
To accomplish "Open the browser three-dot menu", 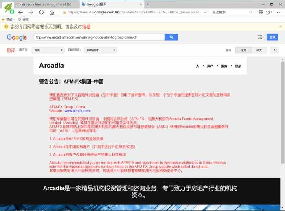I will pyautogui.click(x=279, y=12).
